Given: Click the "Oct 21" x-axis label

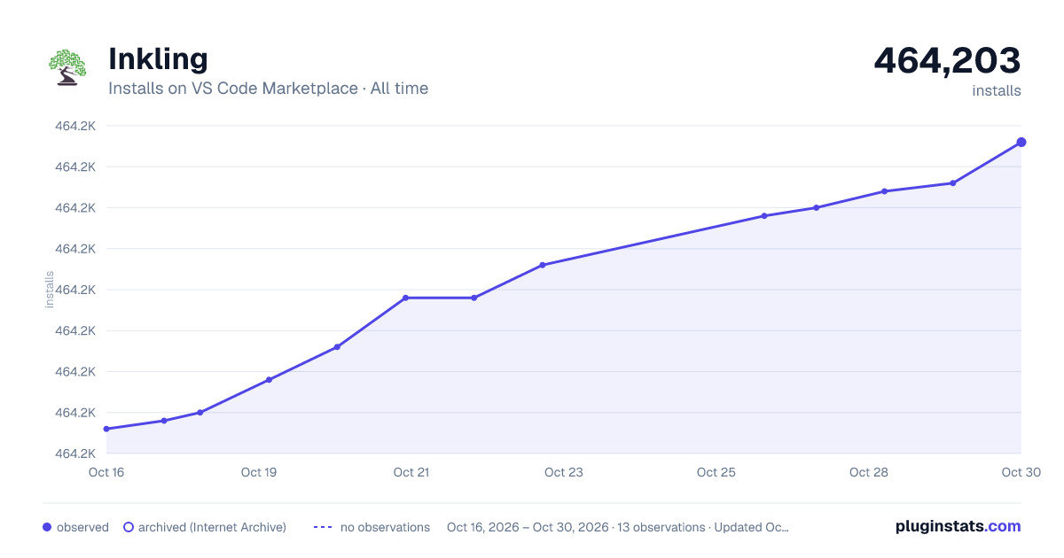Looking at the screenshot, I should click(x=411, y=472).
